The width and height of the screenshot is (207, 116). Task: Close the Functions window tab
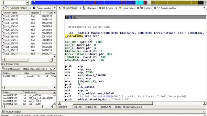click(x=4, y=8)
